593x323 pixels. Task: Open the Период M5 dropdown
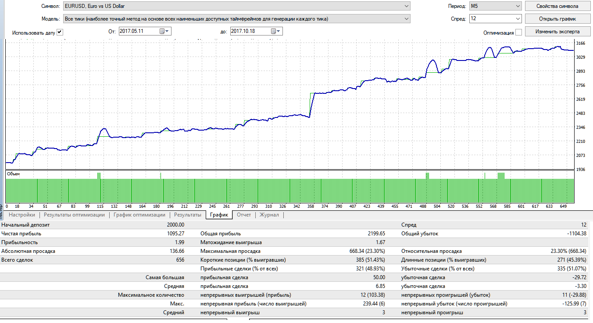(x=495, y=6)
